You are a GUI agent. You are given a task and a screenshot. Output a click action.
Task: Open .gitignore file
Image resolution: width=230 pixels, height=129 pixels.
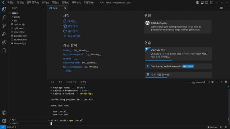(x=19, y=28)
